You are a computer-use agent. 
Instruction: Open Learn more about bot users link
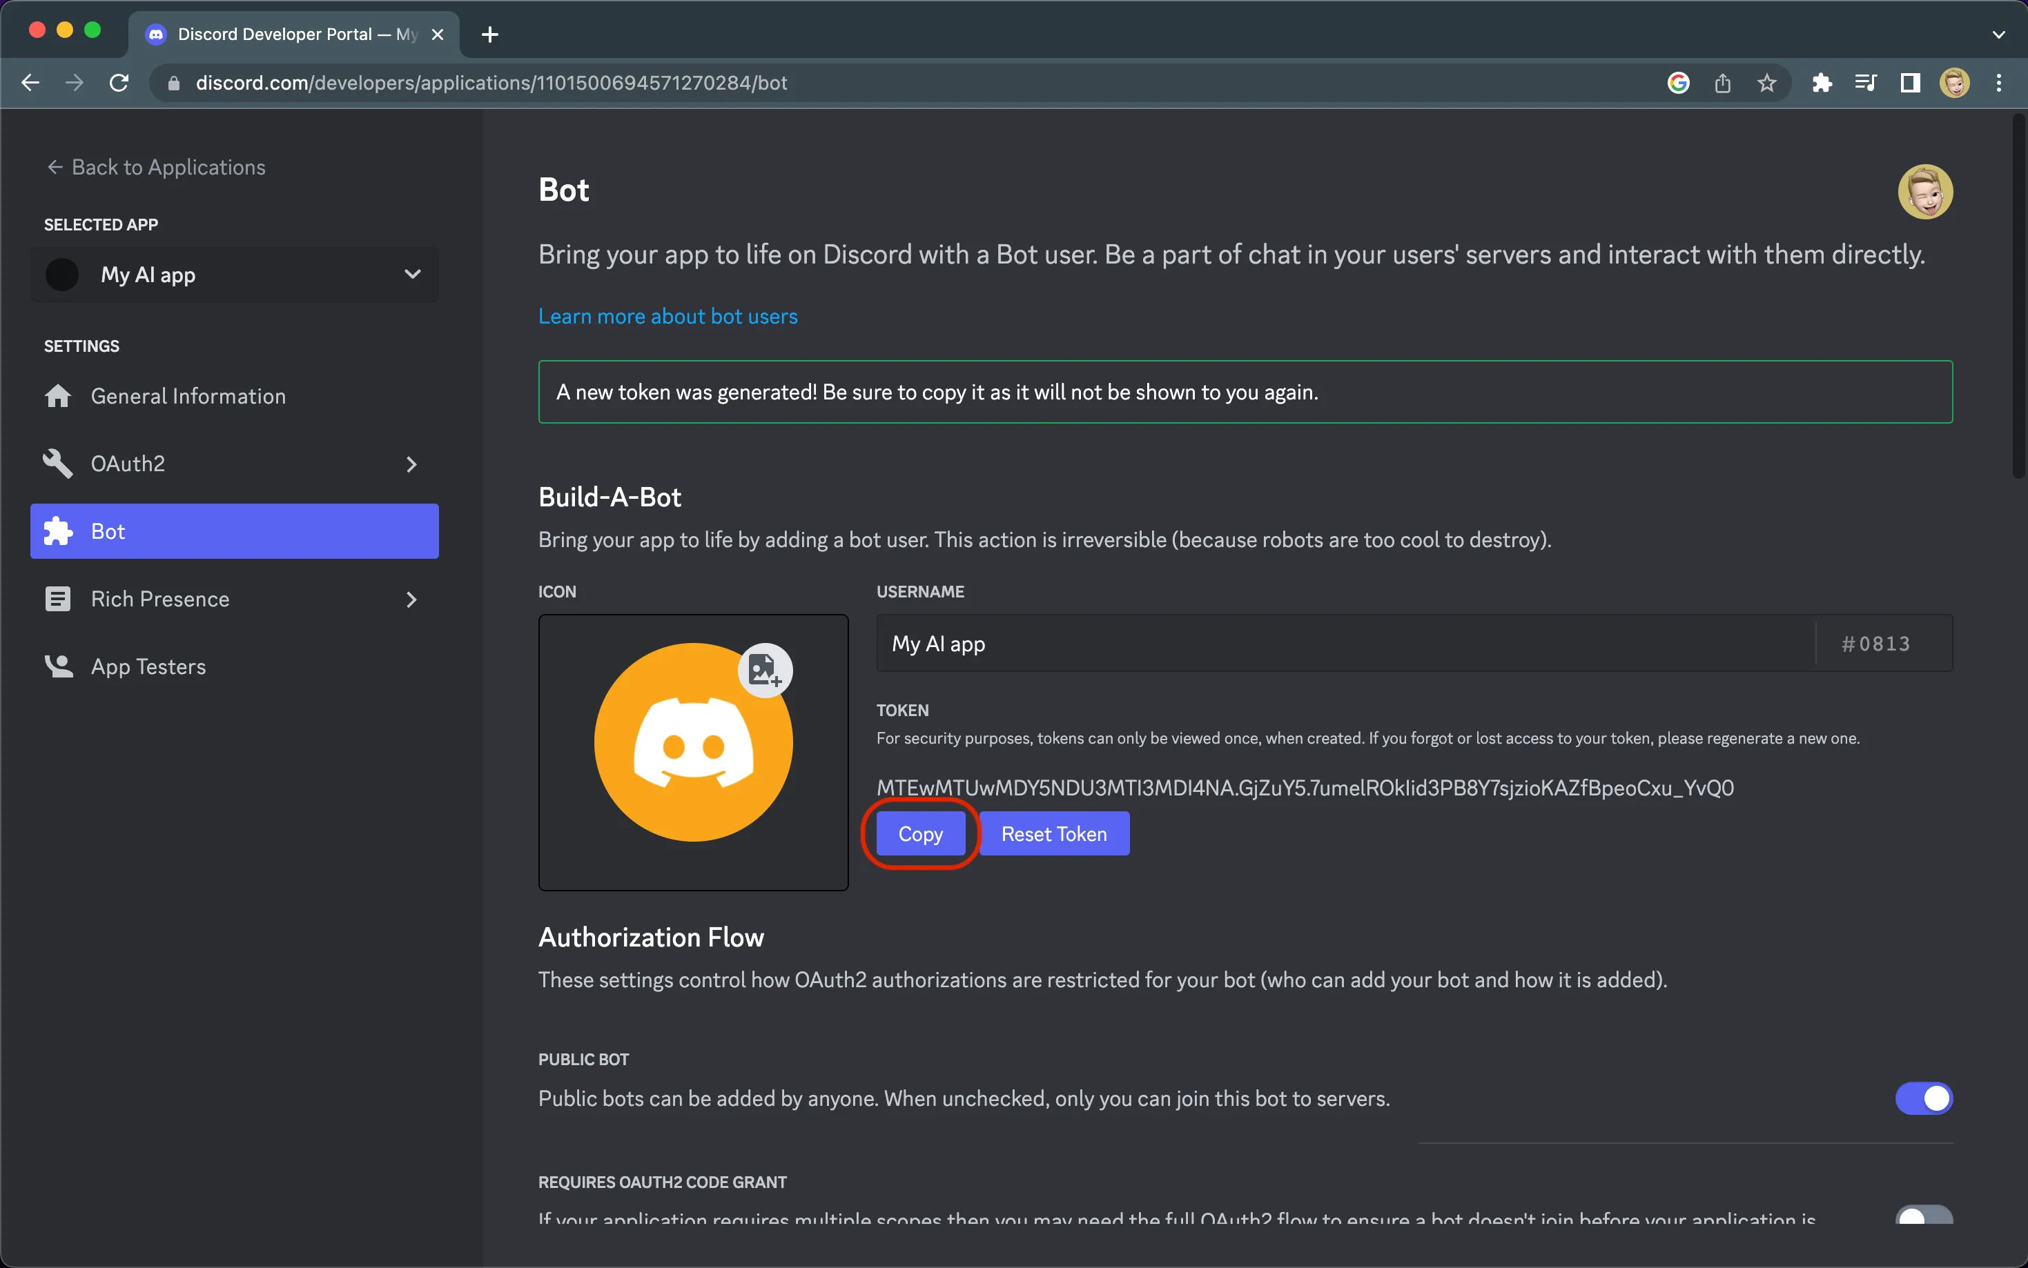[668, 316]
